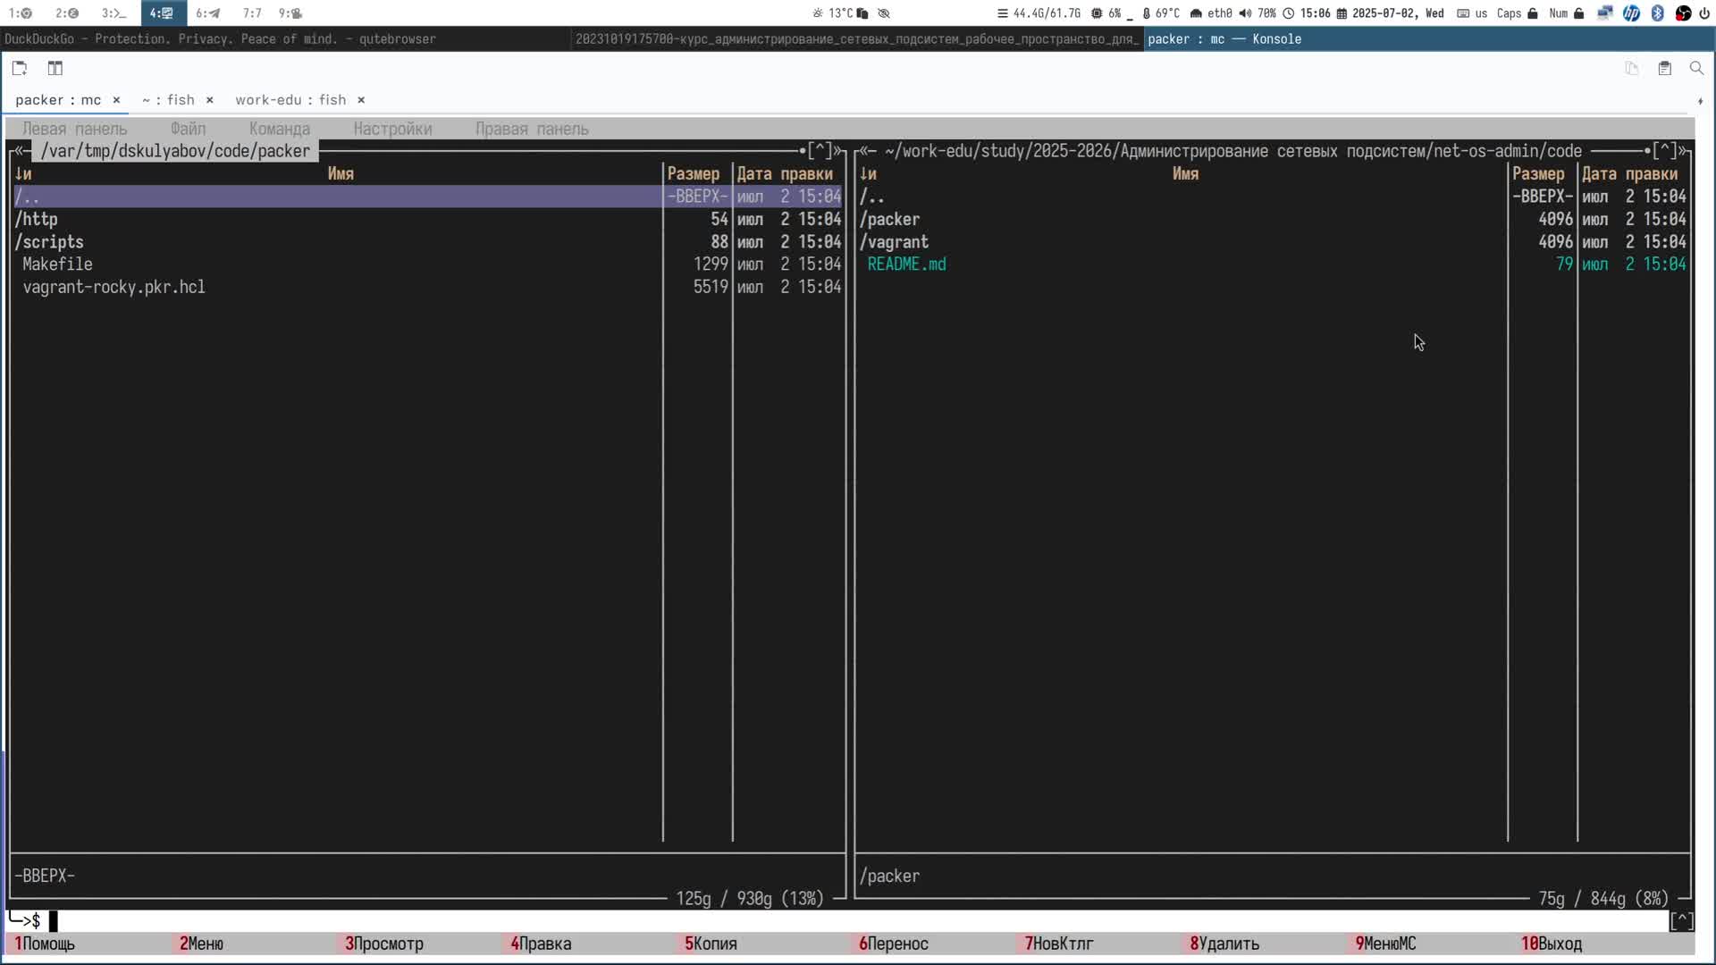Image resolution: width=1716 pixels, height=965 pixels.
Task: Click the weather sun icon showing 13°C
Action: (817, 13)
